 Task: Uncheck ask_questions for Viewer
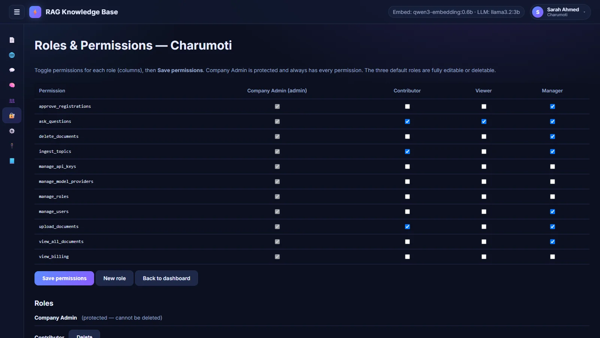coord(484,121)
